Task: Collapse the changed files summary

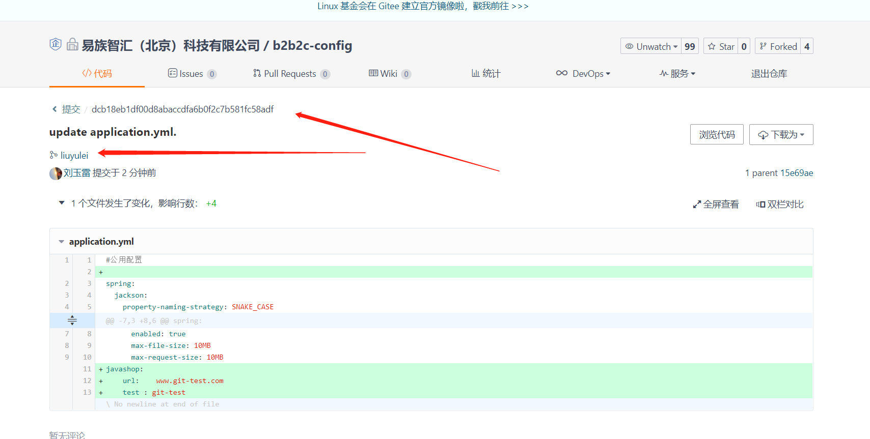Action: (62, 203)
